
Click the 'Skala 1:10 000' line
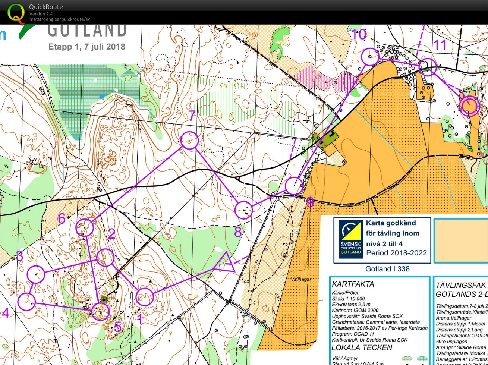[348, 299]
